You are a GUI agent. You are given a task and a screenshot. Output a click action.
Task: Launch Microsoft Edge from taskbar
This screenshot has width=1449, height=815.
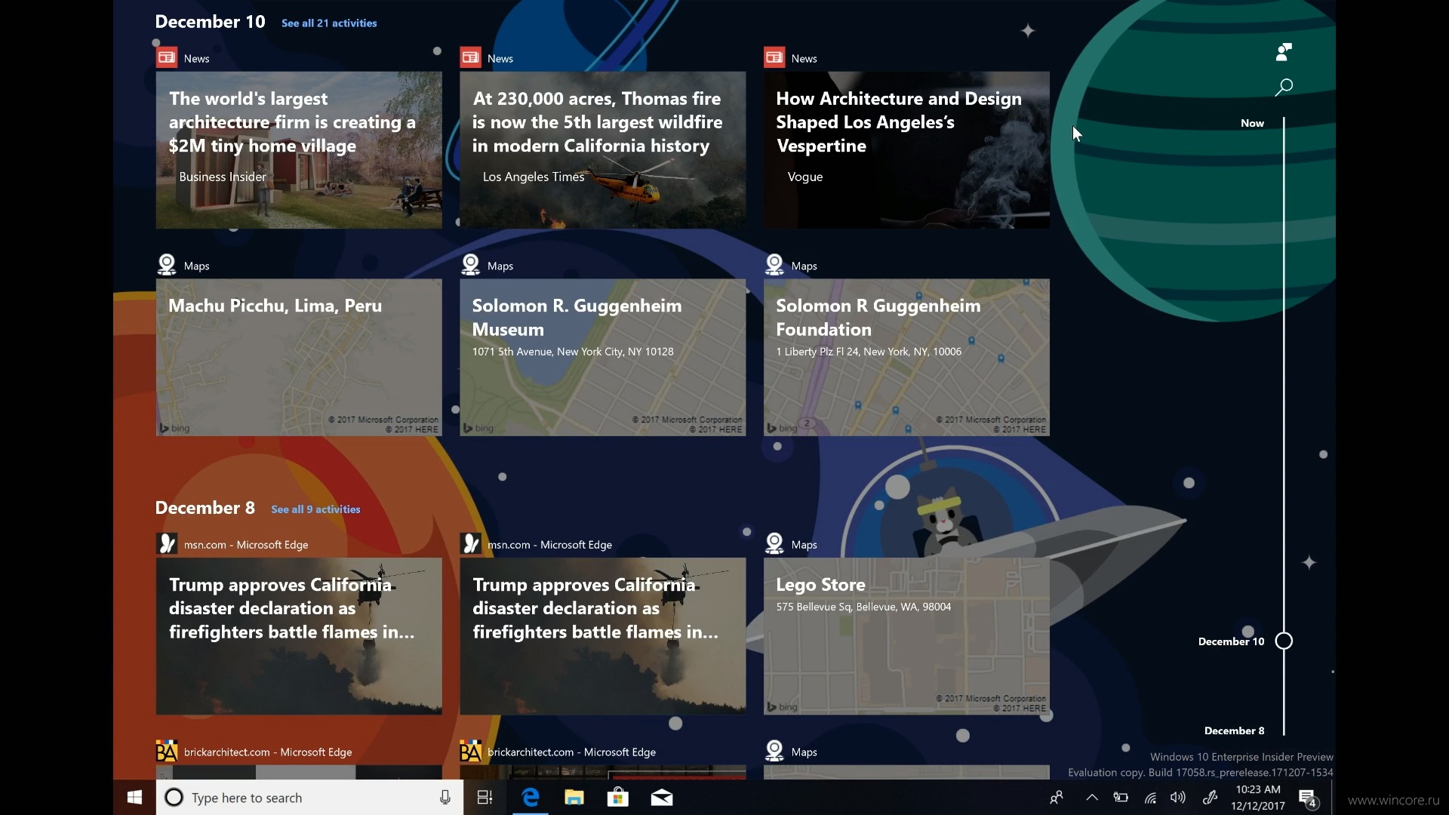tap(531, 798)
